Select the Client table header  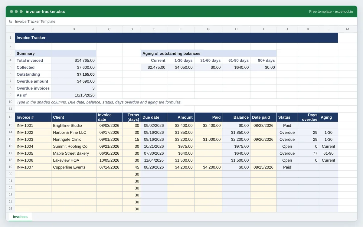[74, 117]
